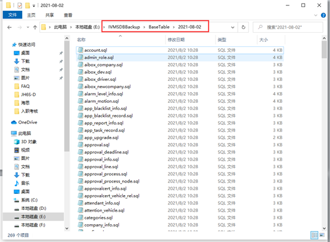Switch to large thumbnails view icon
The height and width of the screenshot is (242, 330).
[x=322, y=235]
